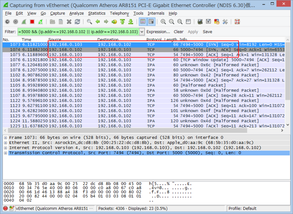
Task: Select packet 1122 with length 126
Action: (144, 100)
